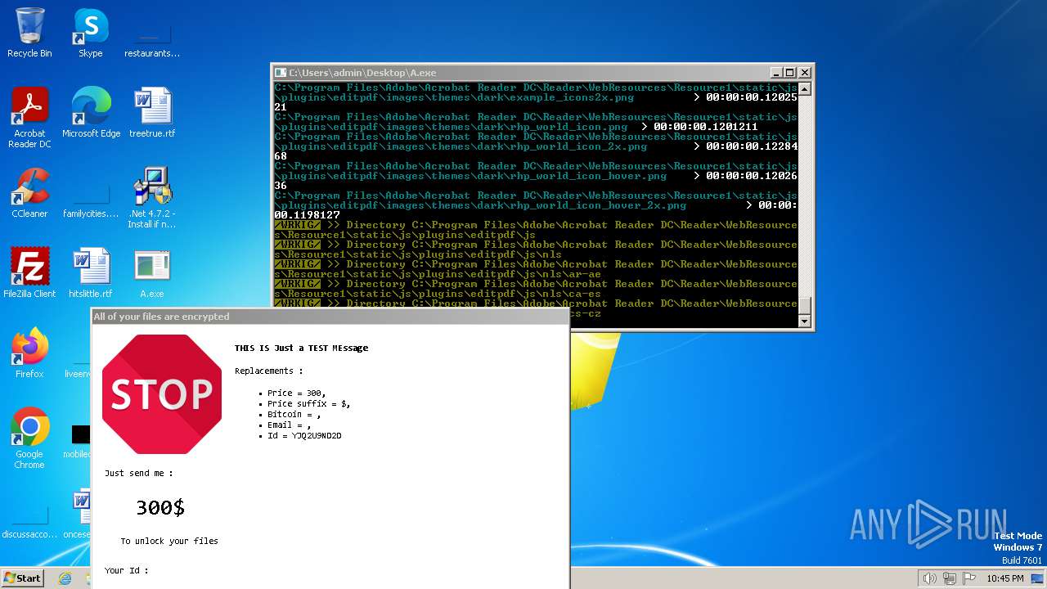This screenshot has height=589, width=1047.
Task: Click the 'Price suffix = $,' line
Action: pyautogui.click(x=308, y=404)
